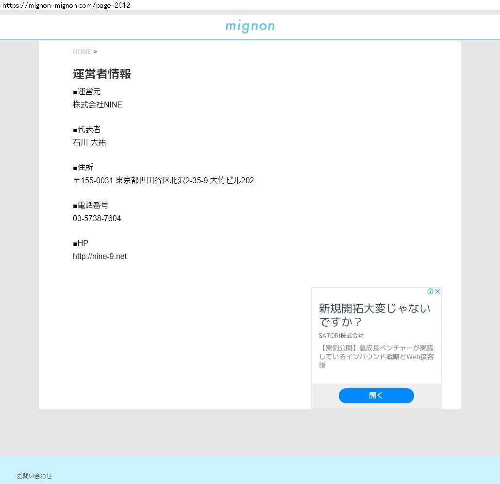Click the SATORI株式会社 advertiser name
The image size is (500, 484).
pos(341,336)
